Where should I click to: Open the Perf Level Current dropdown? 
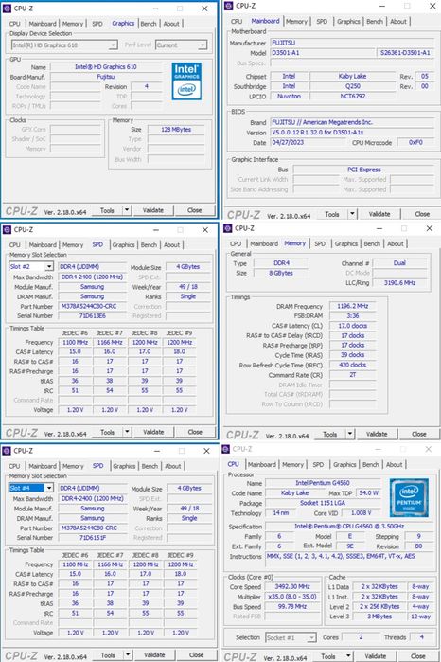click(x=182, y=45)
